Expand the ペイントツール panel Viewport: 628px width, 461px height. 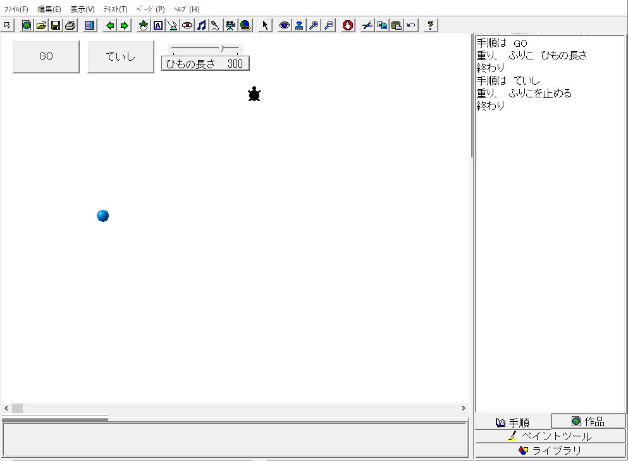click(550, 436)
